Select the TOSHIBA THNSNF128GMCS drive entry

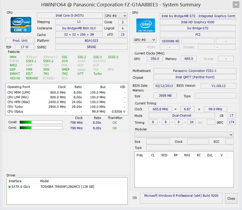point(67,187)
